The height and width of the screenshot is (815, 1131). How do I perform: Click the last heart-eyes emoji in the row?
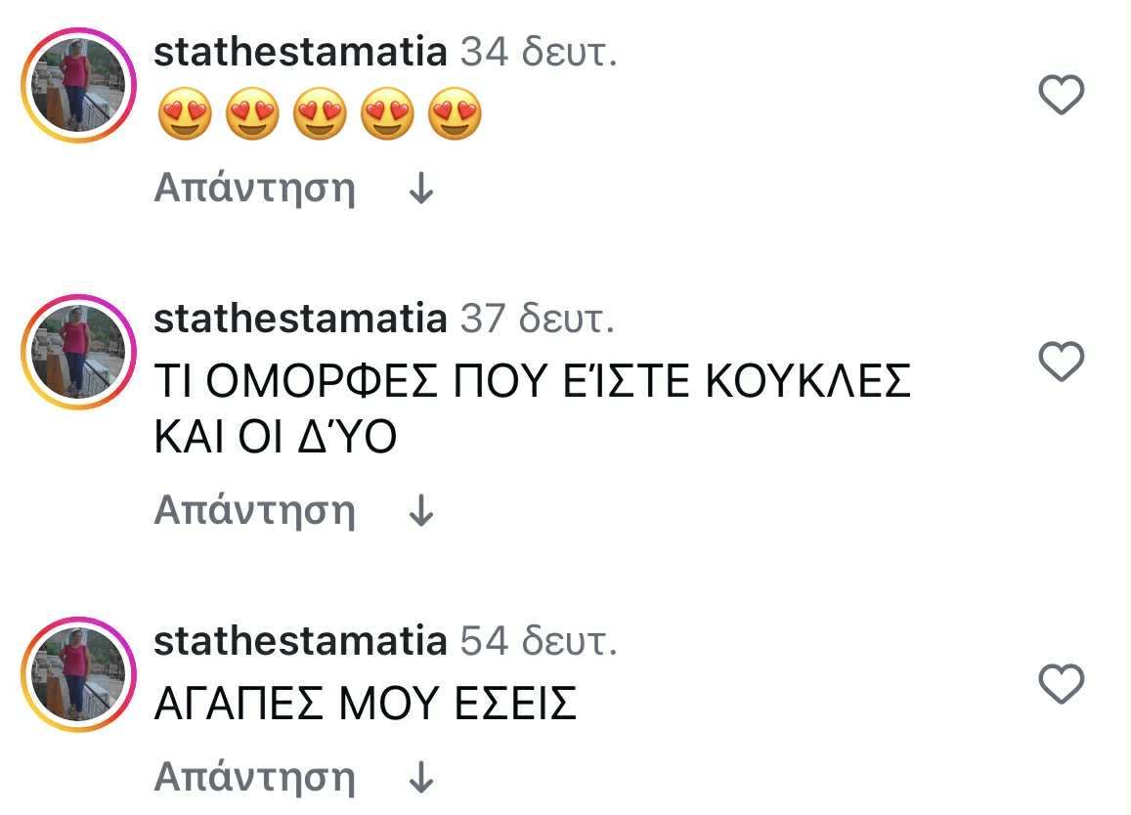point(455,115)
